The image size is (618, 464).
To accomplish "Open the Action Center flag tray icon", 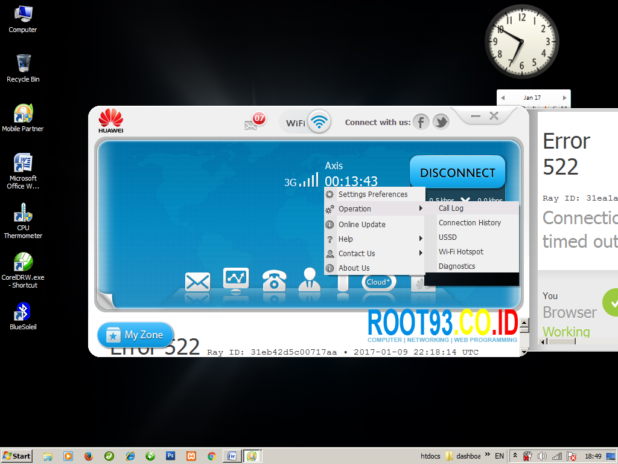I will [x=571, y=457].
